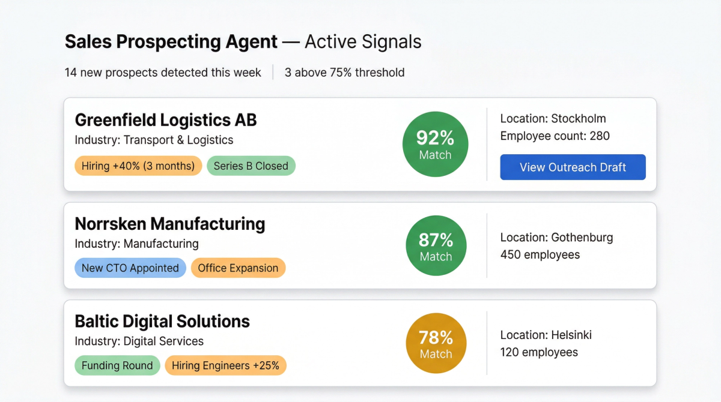
Task: Select the Series B Closed tag
Action: [251, 166]
